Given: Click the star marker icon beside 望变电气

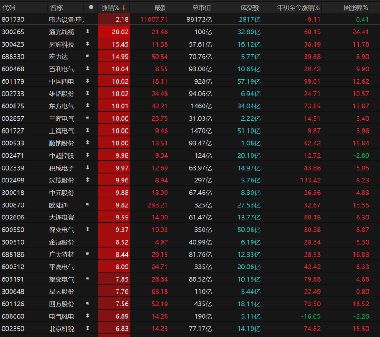Looking at the screenshot, I should (x=88, y=278).
